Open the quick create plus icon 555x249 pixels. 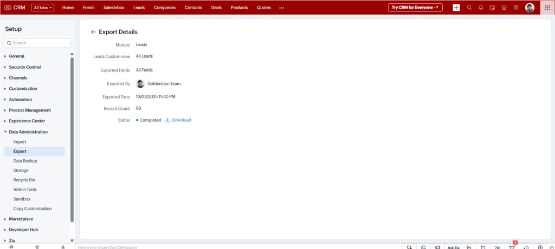456,8
